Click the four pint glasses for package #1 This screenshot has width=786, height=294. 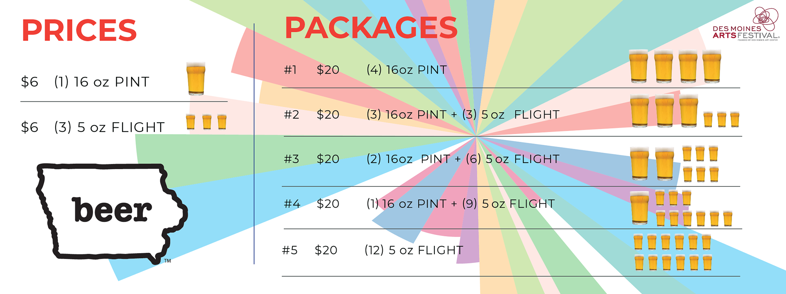(675, 67)
